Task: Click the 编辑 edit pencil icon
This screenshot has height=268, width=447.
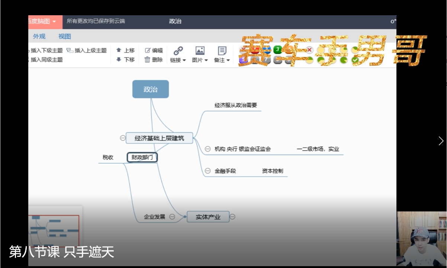Action: point(148,50)
